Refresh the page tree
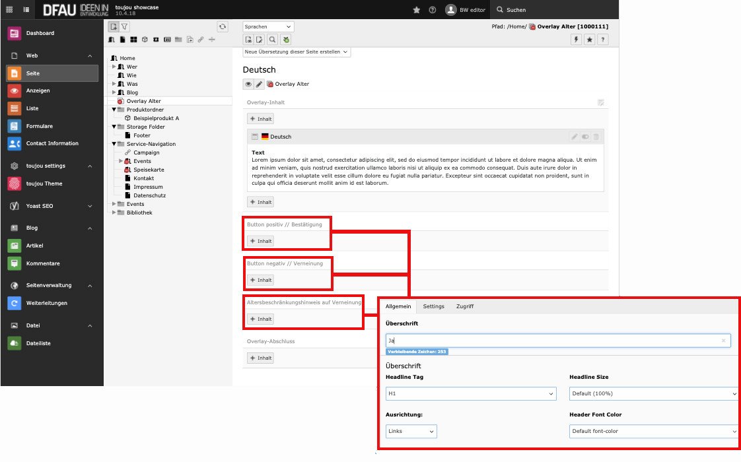This screenshot has height=462, width=741. click(223, 26)
